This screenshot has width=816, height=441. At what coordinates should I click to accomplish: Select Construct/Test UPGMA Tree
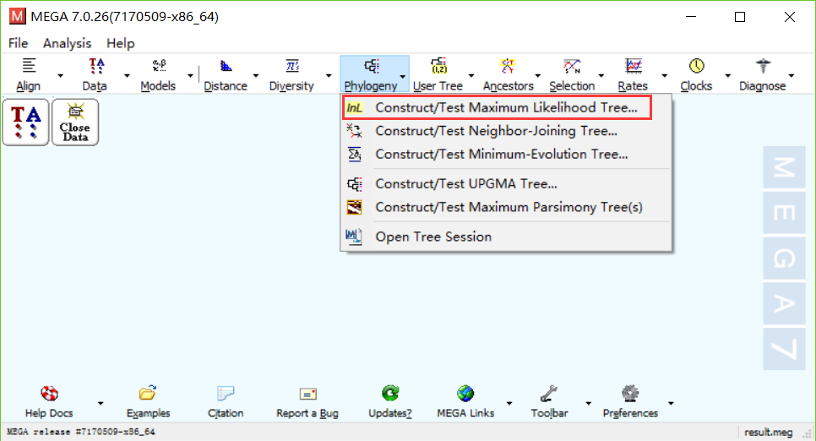pos(506,184)
